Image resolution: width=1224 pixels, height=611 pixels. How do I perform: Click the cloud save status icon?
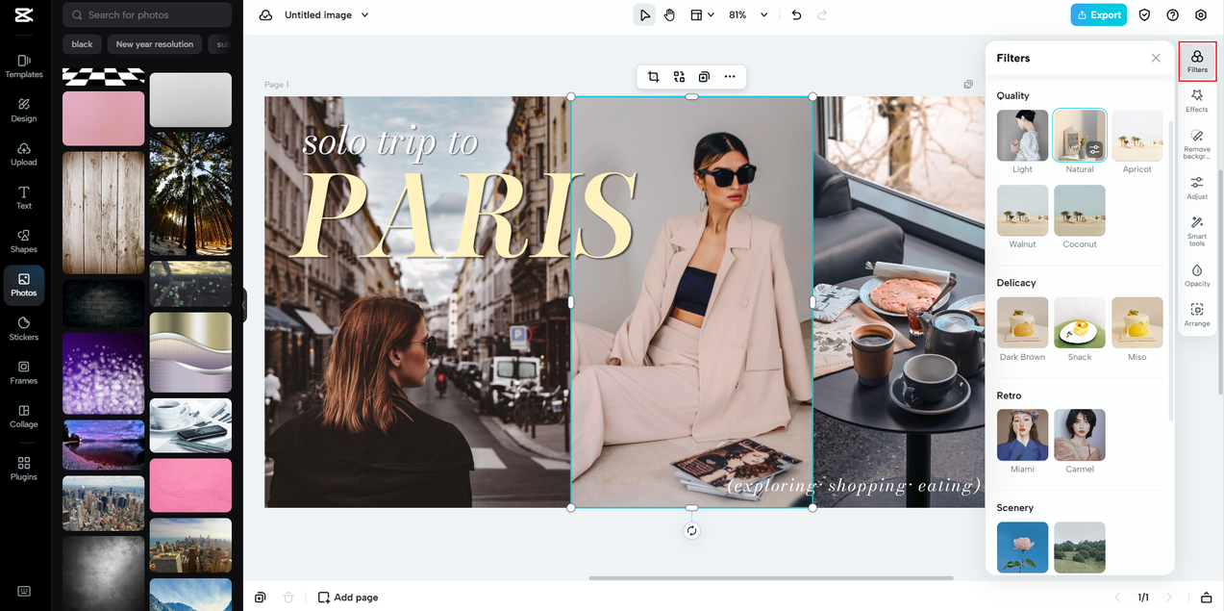click(x=265, y=14)
